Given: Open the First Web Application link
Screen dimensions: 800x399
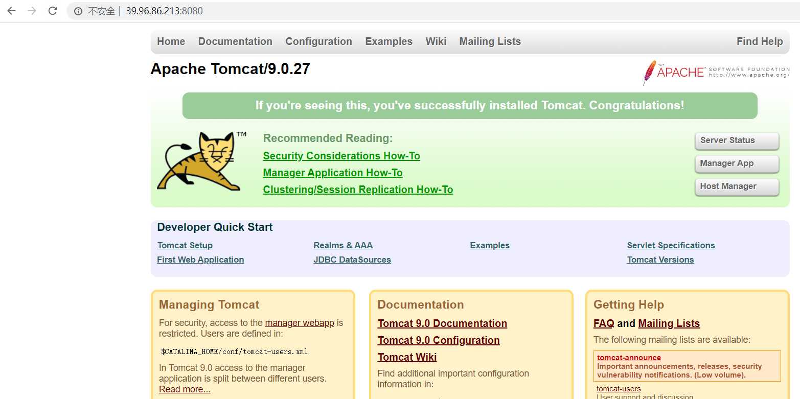Looking at the screenshot, I should point(200,260).
